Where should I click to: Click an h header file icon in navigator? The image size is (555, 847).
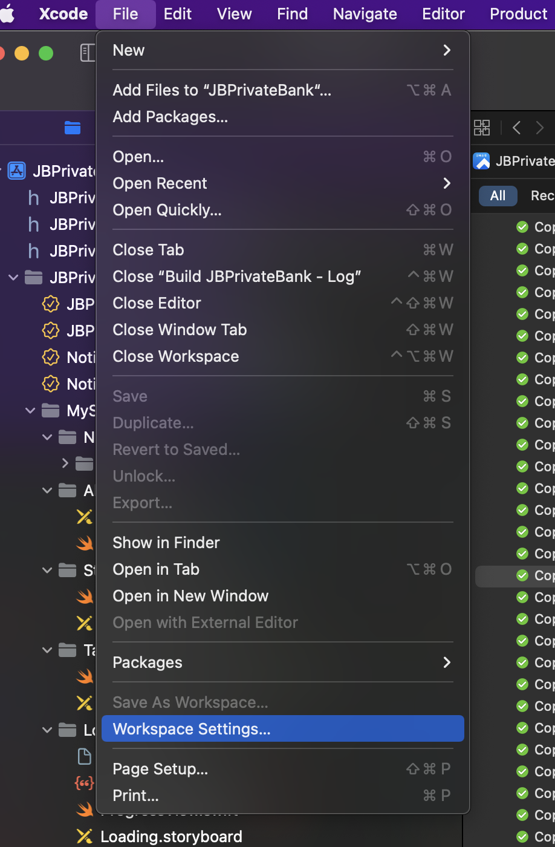pos(33,198)
